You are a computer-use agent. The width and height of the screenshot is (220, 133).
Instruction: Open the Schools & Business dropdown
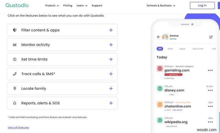tap(161, 5)
